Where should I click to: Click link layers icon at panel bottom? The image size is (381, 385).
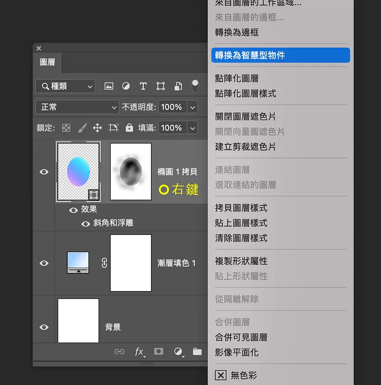120,352
